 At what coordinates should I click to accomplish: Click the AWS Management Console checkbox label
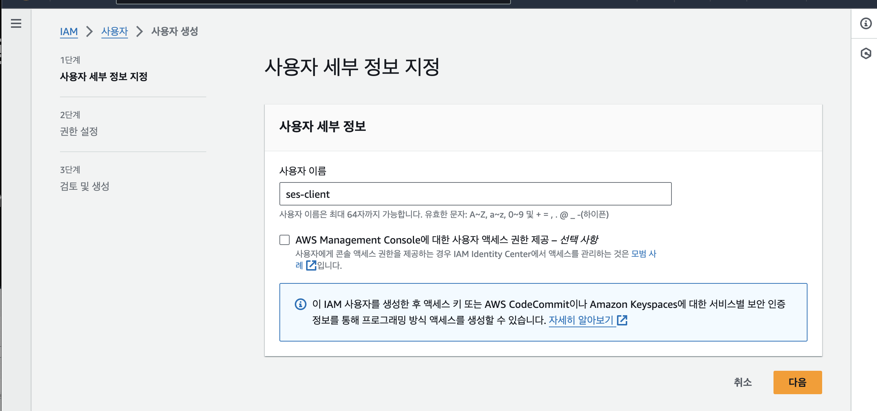tap(447, 240)
